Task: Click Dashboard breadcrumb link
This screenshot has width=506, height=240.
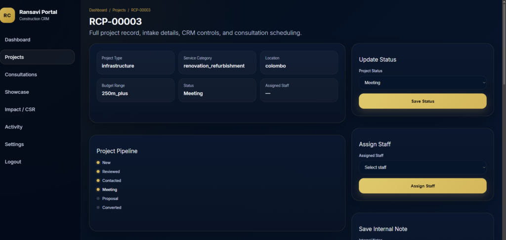Action: point(98,10)
